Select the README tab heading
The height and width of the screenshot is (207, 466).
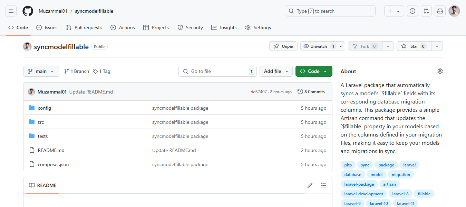43,185
